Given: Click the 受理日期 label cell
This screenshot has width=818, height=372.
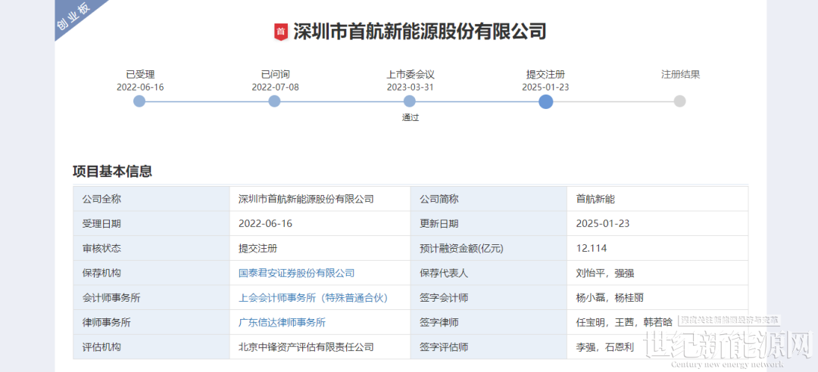Looking at the screenshot, I should (x=151, y=224).
